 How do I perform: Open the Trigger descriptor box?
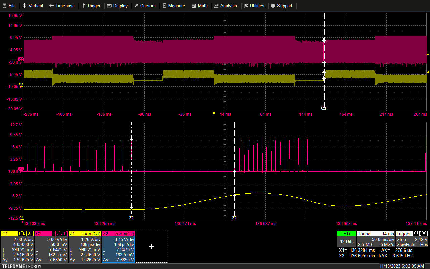(x=412, y=239)
